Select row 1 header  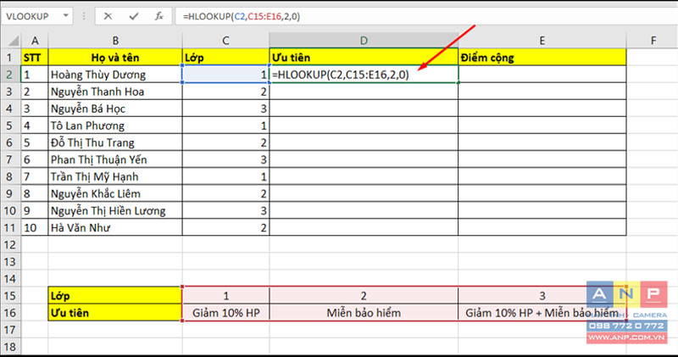[10, 57]
